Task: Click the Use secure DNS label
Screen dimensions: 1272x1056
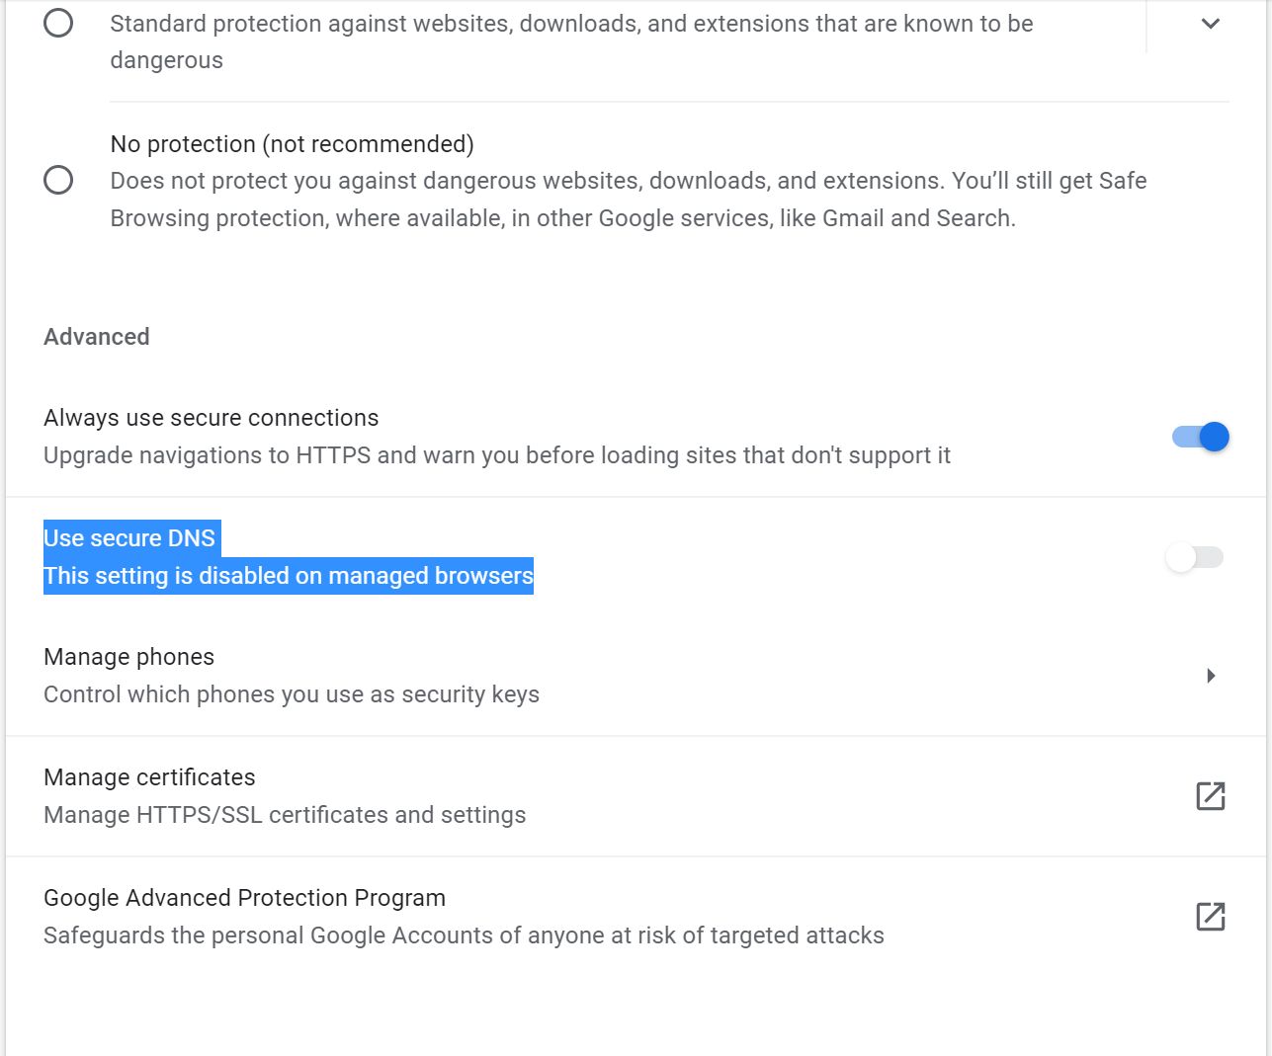Action: point(129,538)
